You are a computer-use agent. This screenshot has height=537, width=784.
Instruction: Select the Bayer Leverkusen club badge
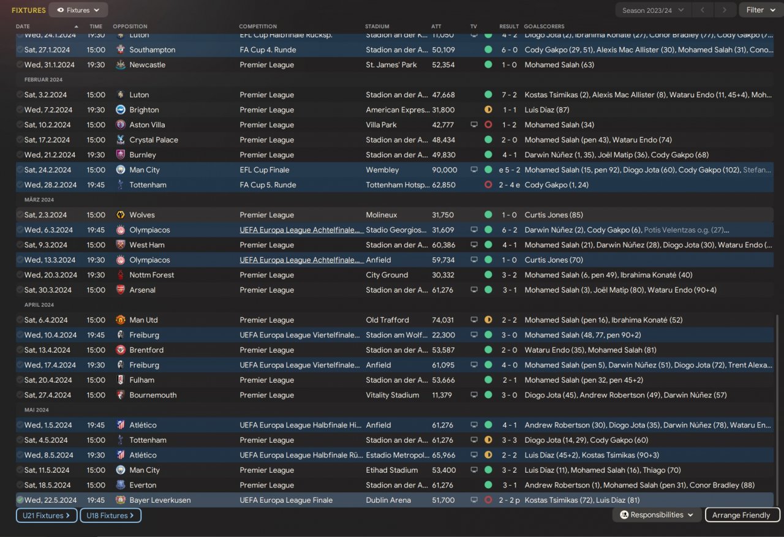pos(121,500)
